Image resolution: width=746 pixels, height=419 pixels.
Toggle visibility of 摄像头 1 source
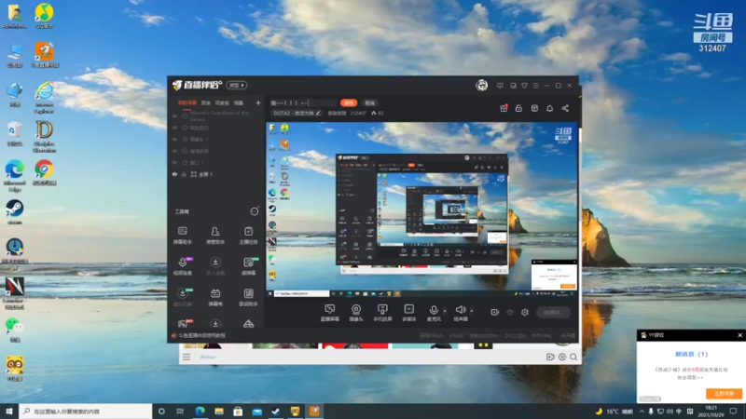click(x=174, y=140)
